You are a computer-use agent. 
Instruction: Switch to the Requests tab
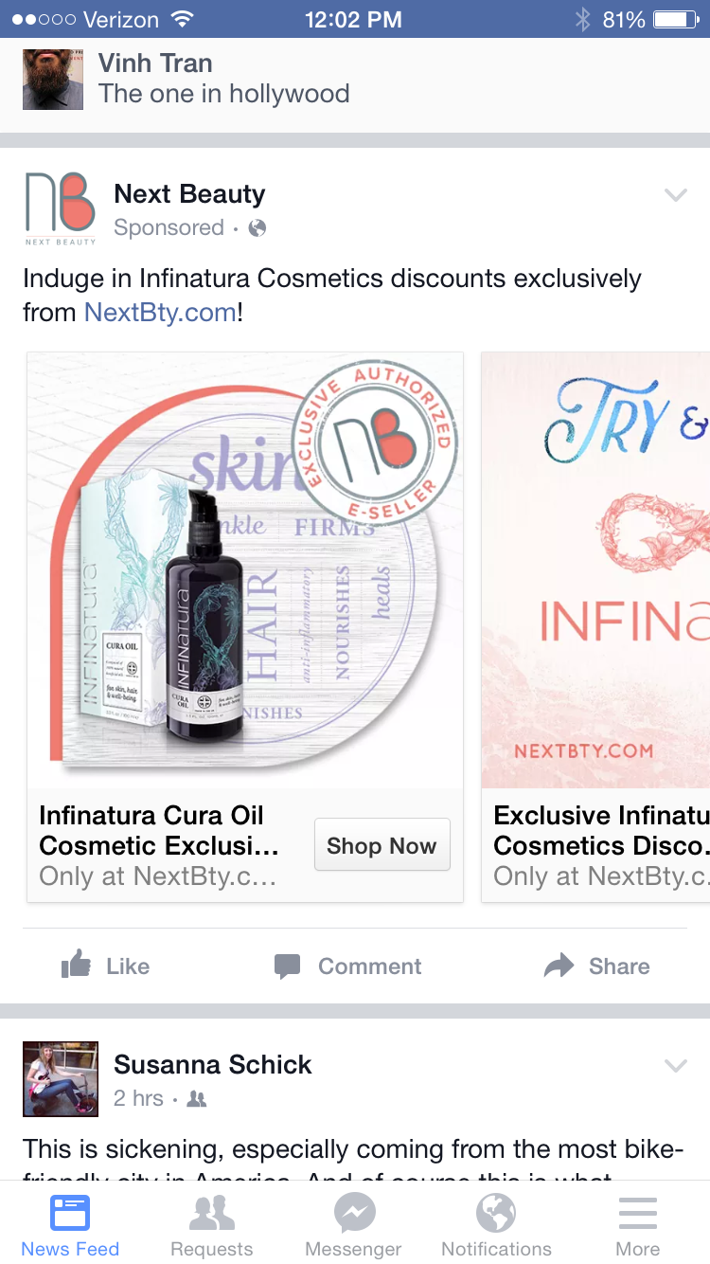tap(212, 1225)
